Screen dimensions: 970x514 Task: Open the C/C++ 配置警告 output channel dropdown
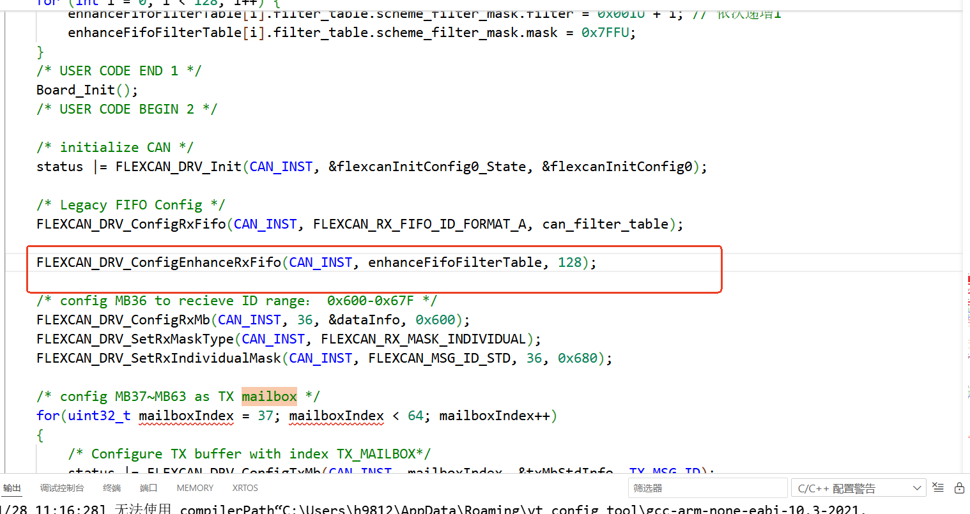(x=858, y=488)
